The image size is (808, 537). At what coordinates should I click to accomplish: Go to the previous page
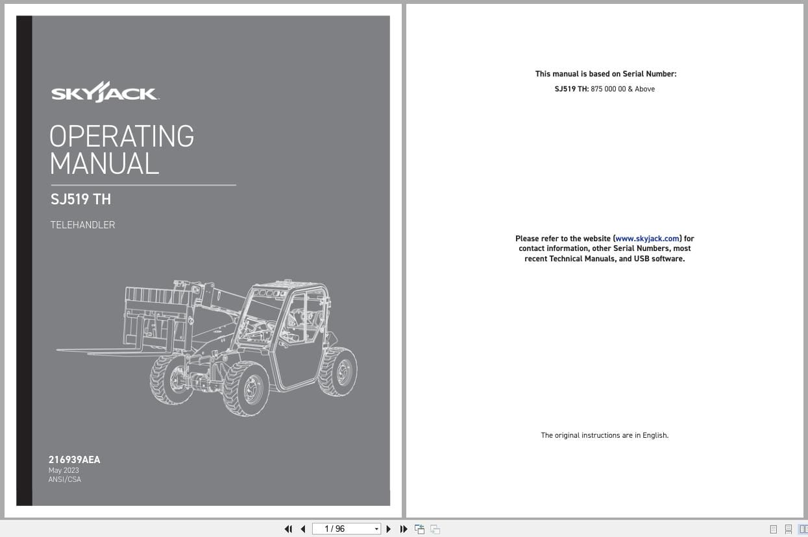(x=303, y=529)
